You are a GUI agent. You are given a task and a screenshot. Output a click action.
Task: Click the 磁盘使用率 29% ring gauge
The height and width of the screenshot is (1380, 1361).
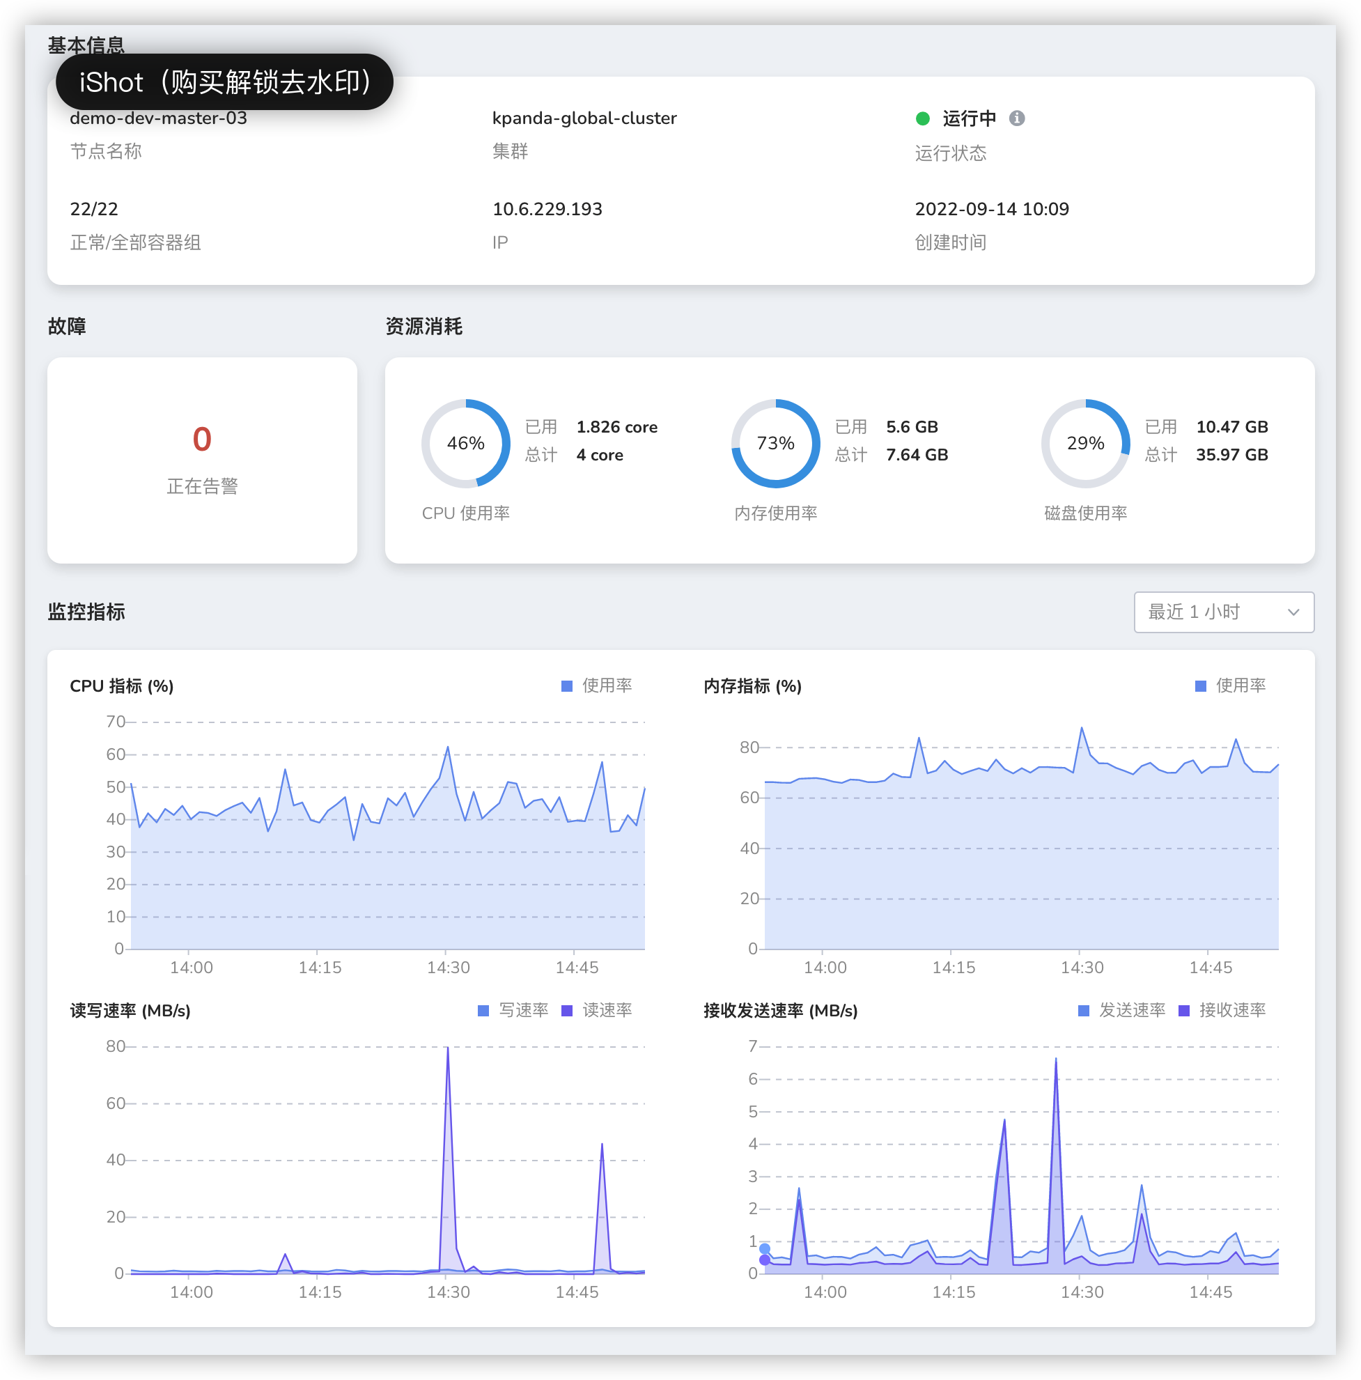(x=1085, y=444)
